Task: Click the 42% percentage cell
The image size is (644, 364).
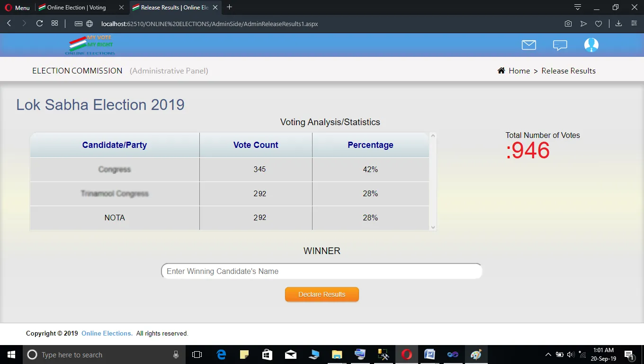Action: click(370, 170)
